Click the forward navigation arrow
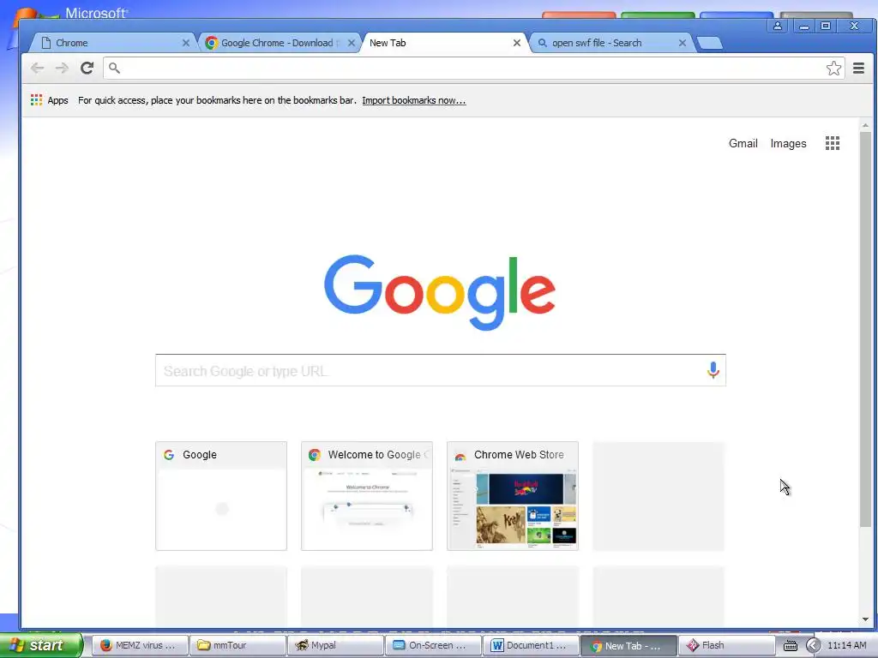This screenshot has width=878, height=658. (x=62, y=69)
